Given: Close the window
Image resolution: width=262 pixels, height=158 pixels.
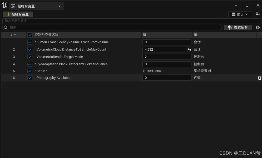Looking at the screenshot, I should pyautogui.click(x=258, y=5).
